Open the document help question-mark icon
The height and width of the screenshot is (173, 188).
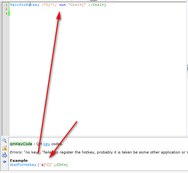[4, 155]
